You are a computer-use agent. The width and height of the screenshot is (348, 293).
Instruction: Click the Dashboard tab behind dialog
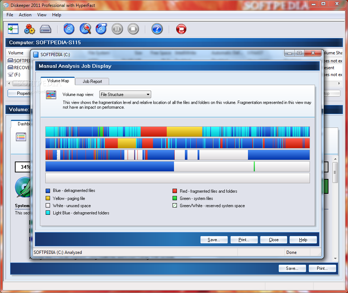point(21,124)
